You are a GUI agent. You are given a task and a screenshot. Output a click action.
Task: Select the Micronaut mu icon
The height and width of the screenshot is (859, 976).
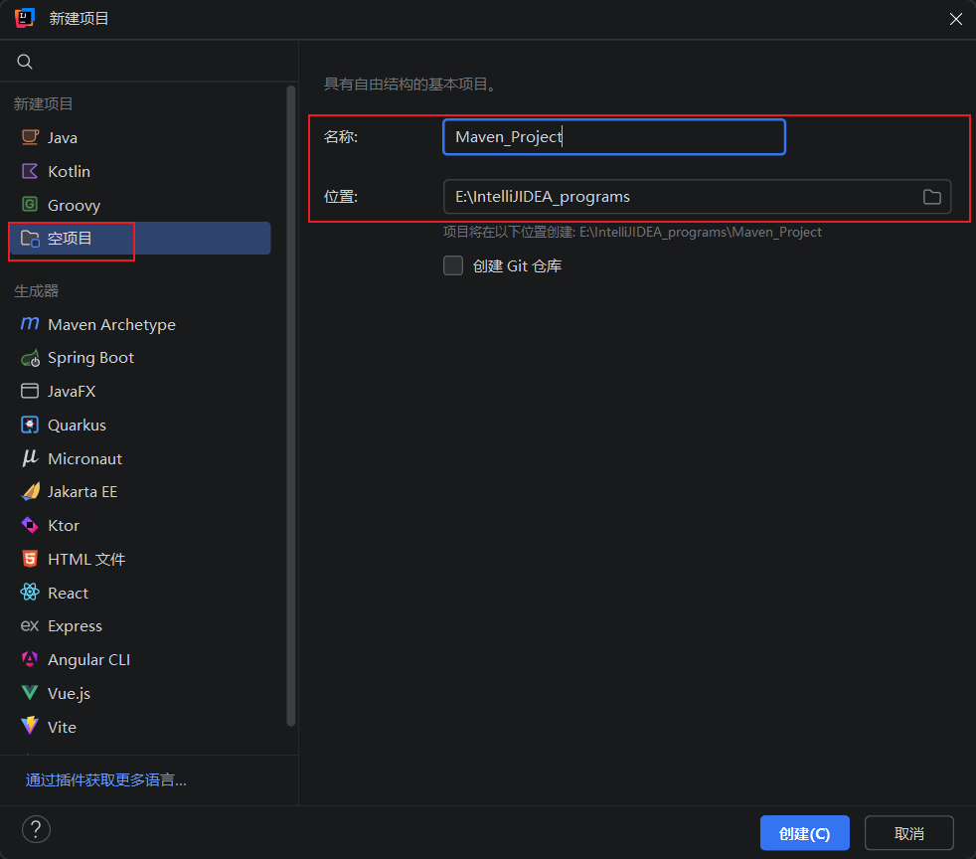(x=30, y=458)
